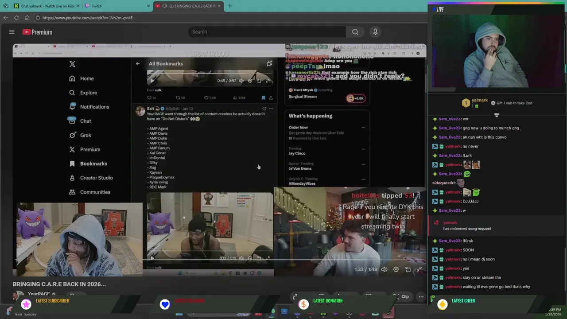Click add bookmark folder icon

coord(269,64)
